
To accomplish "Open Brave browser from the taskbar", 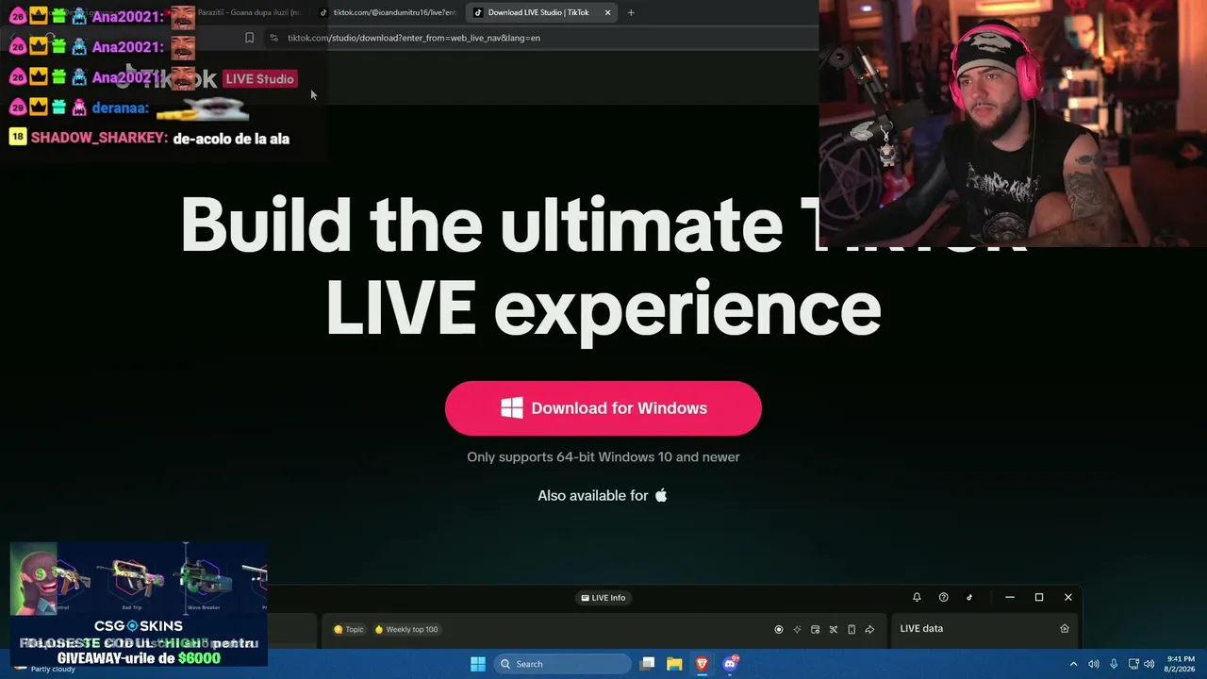I will tap(702, 664).
